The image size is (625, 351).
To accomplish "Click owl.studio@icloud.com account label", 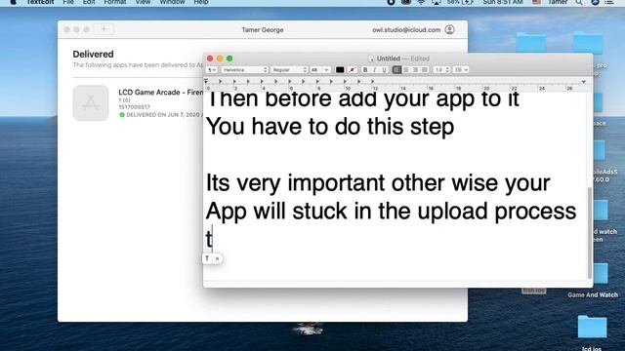I will tap(406, 30).
